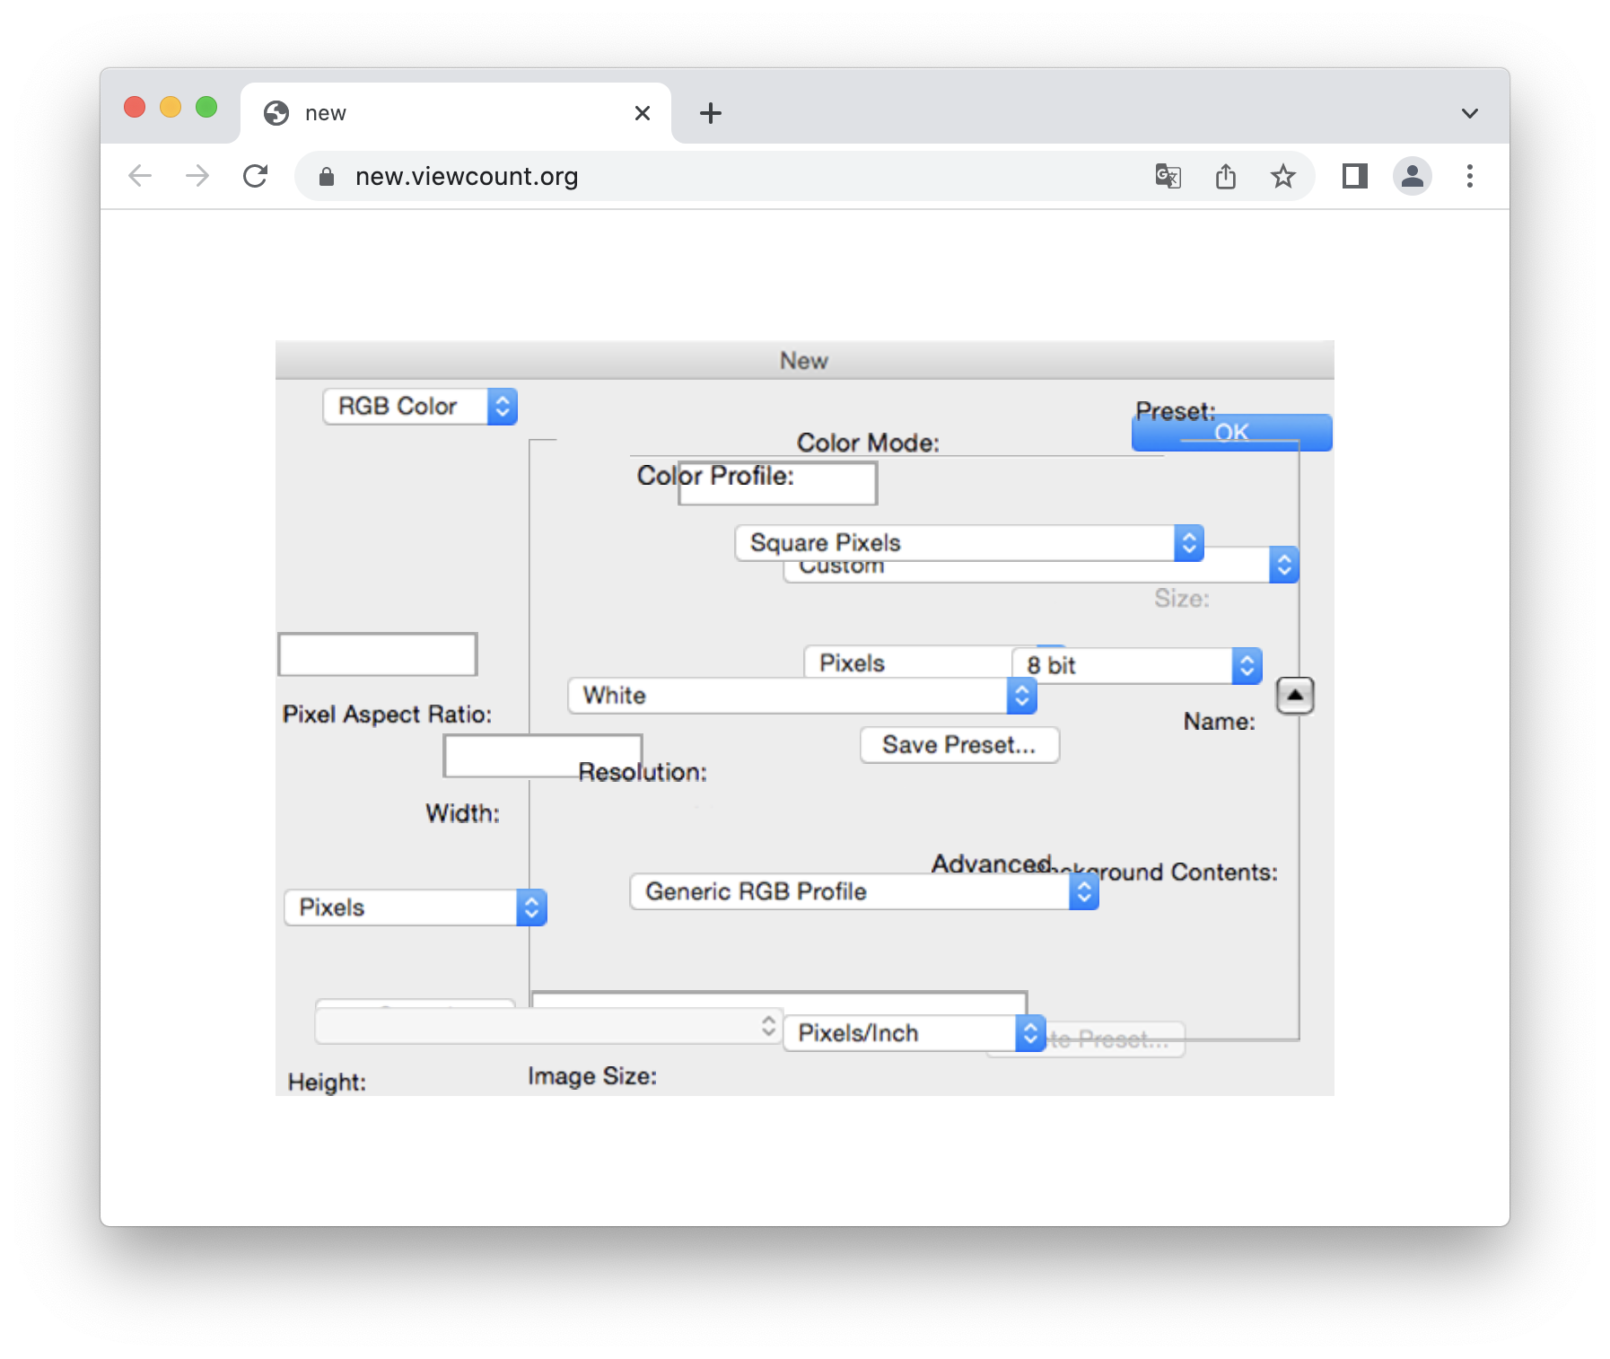Click the red window close button
This screenshot has width=1610, height=1359.
click(135, 107)
